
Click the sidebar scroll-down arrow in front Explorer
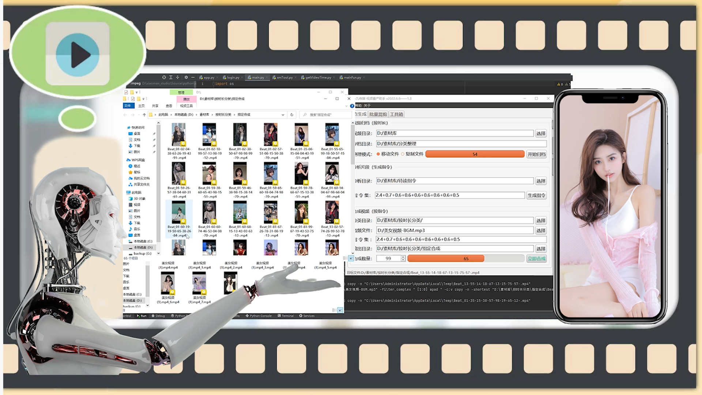158,253
